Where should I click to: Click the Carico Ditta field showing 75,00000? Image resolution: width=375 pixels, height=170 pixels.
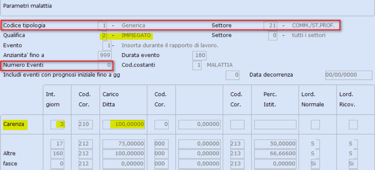(x=124, y=144)
